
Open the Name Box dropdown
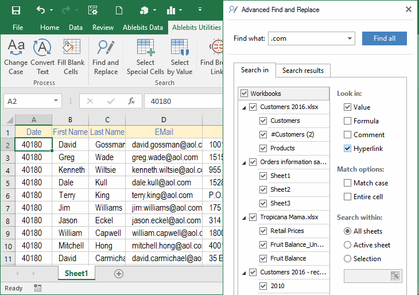56,101
